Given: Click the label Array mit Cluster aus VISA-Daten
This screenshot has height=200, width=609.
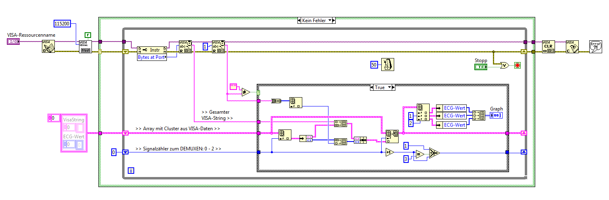Looking at the screenshot, I should click(x=178, y=129).
